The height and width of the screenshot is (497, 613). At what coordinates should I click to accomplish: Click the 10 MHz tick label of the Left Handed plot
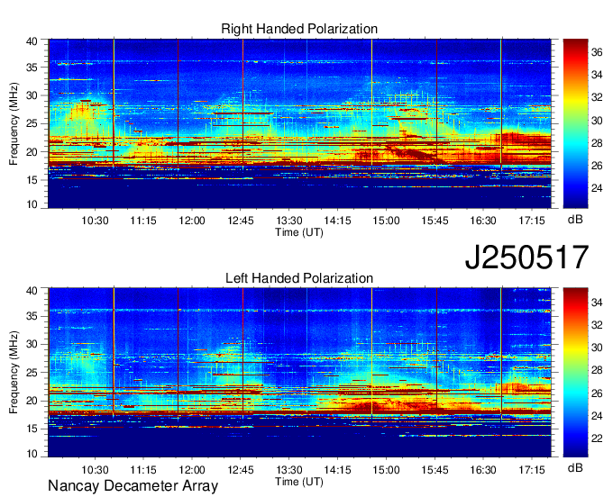[32, 454]
